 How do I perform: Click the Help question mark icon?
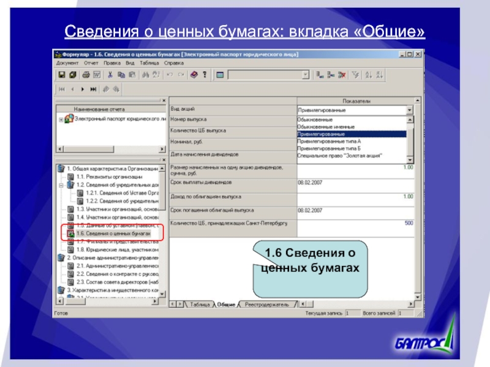point(204,75)
